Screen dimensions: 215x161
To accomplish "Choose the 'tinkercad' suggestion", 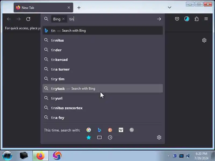I will (103, 60).
